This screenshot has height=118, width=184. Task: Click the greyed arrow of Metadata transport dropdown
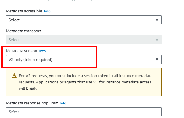[x=157, y=40]
